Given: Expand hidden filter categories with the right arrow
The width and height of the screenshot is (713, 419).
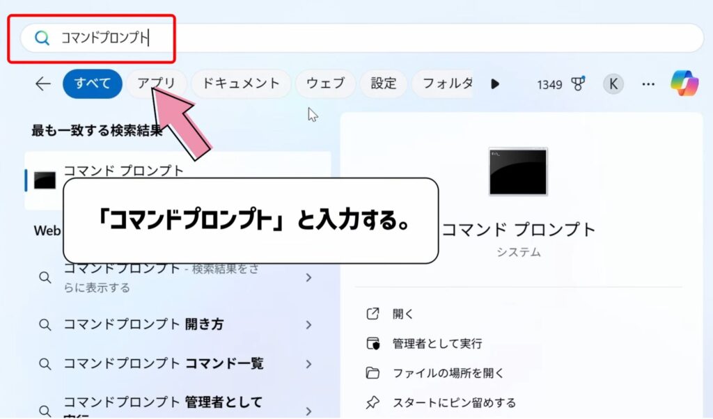Looking at the screenshot, I should pos(495,84).
